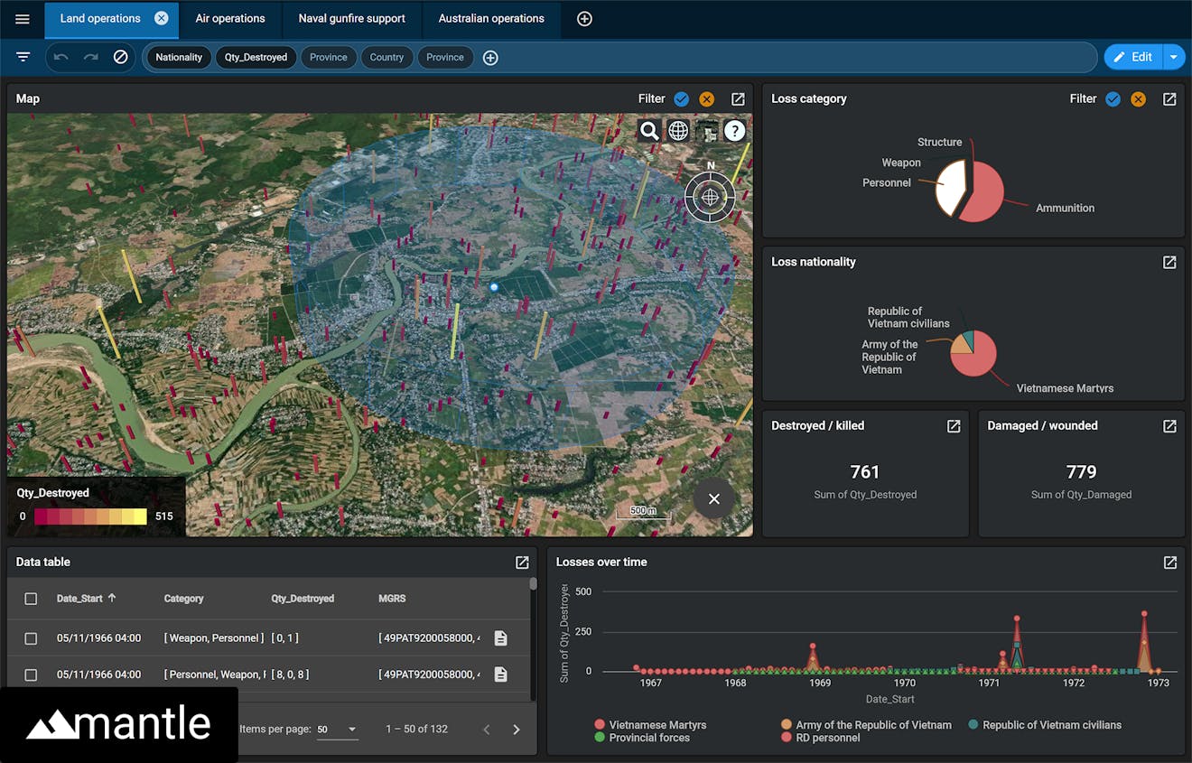This screenshot has width=1192, height=763.
Task: Clear all filters with the reset icon
Action: pyautogui.click(x=120, y=57)
